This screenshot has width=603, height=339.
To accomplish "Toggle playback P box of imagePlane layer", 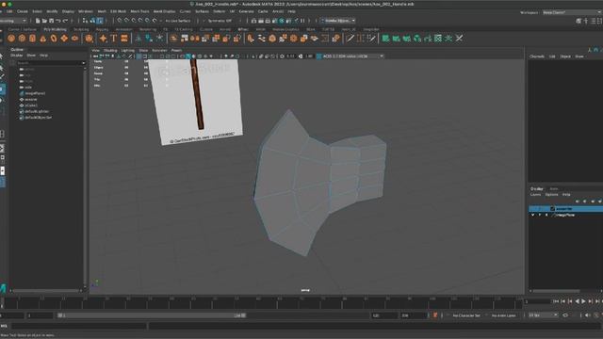I will (x=540, y=215).
